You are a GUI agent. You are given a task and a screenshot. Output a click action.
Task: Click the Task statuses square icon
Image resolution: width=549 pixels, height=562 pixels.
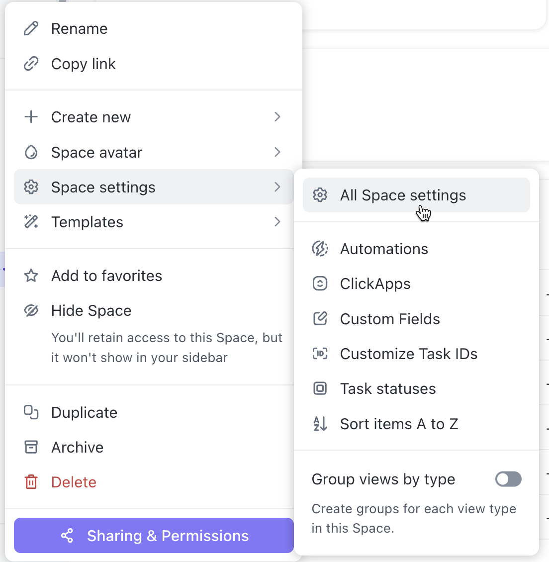(x=320, y=388)
